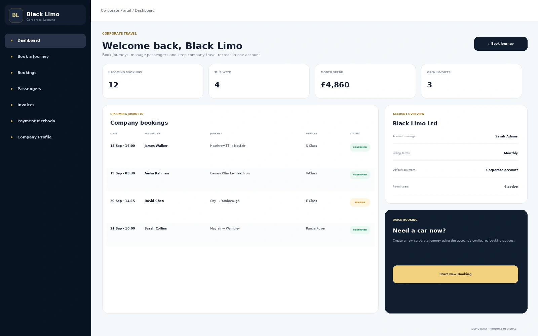Click the Heathrow T5 → Mayfair journey
This screenshot has width=538, height=336.
(228, 146)
